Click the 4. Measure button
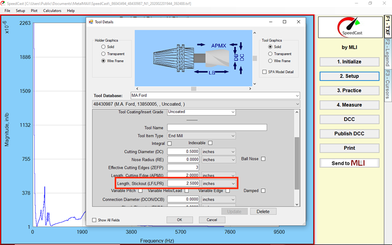This screenshot has width=392, height=245. (349, 105)
